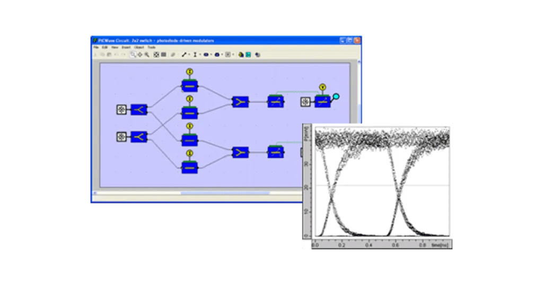Select the magnifier zoom tool
Screen dimensions: 543x285
coord(147,55)
